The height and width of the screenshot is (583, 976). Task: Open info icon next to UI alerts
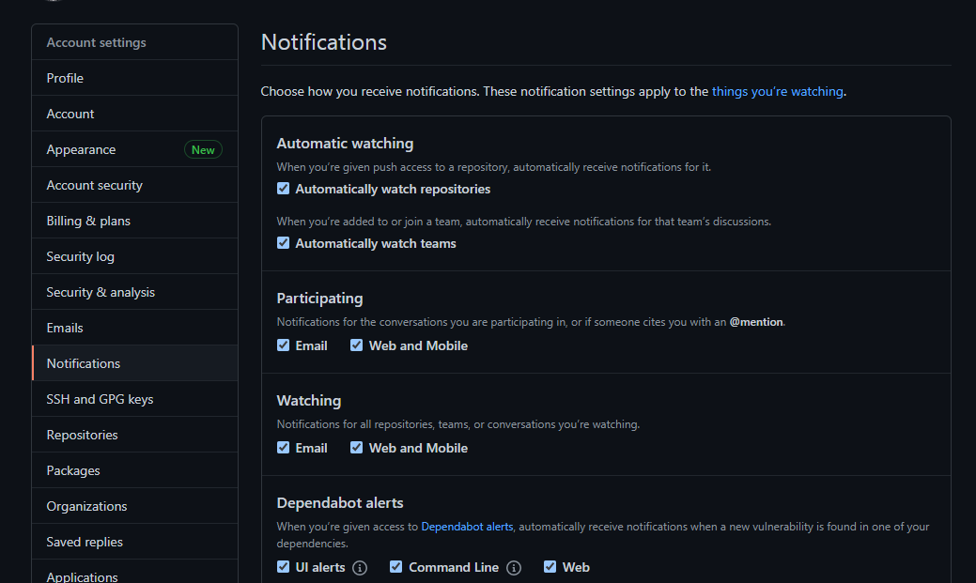point(360,567)
